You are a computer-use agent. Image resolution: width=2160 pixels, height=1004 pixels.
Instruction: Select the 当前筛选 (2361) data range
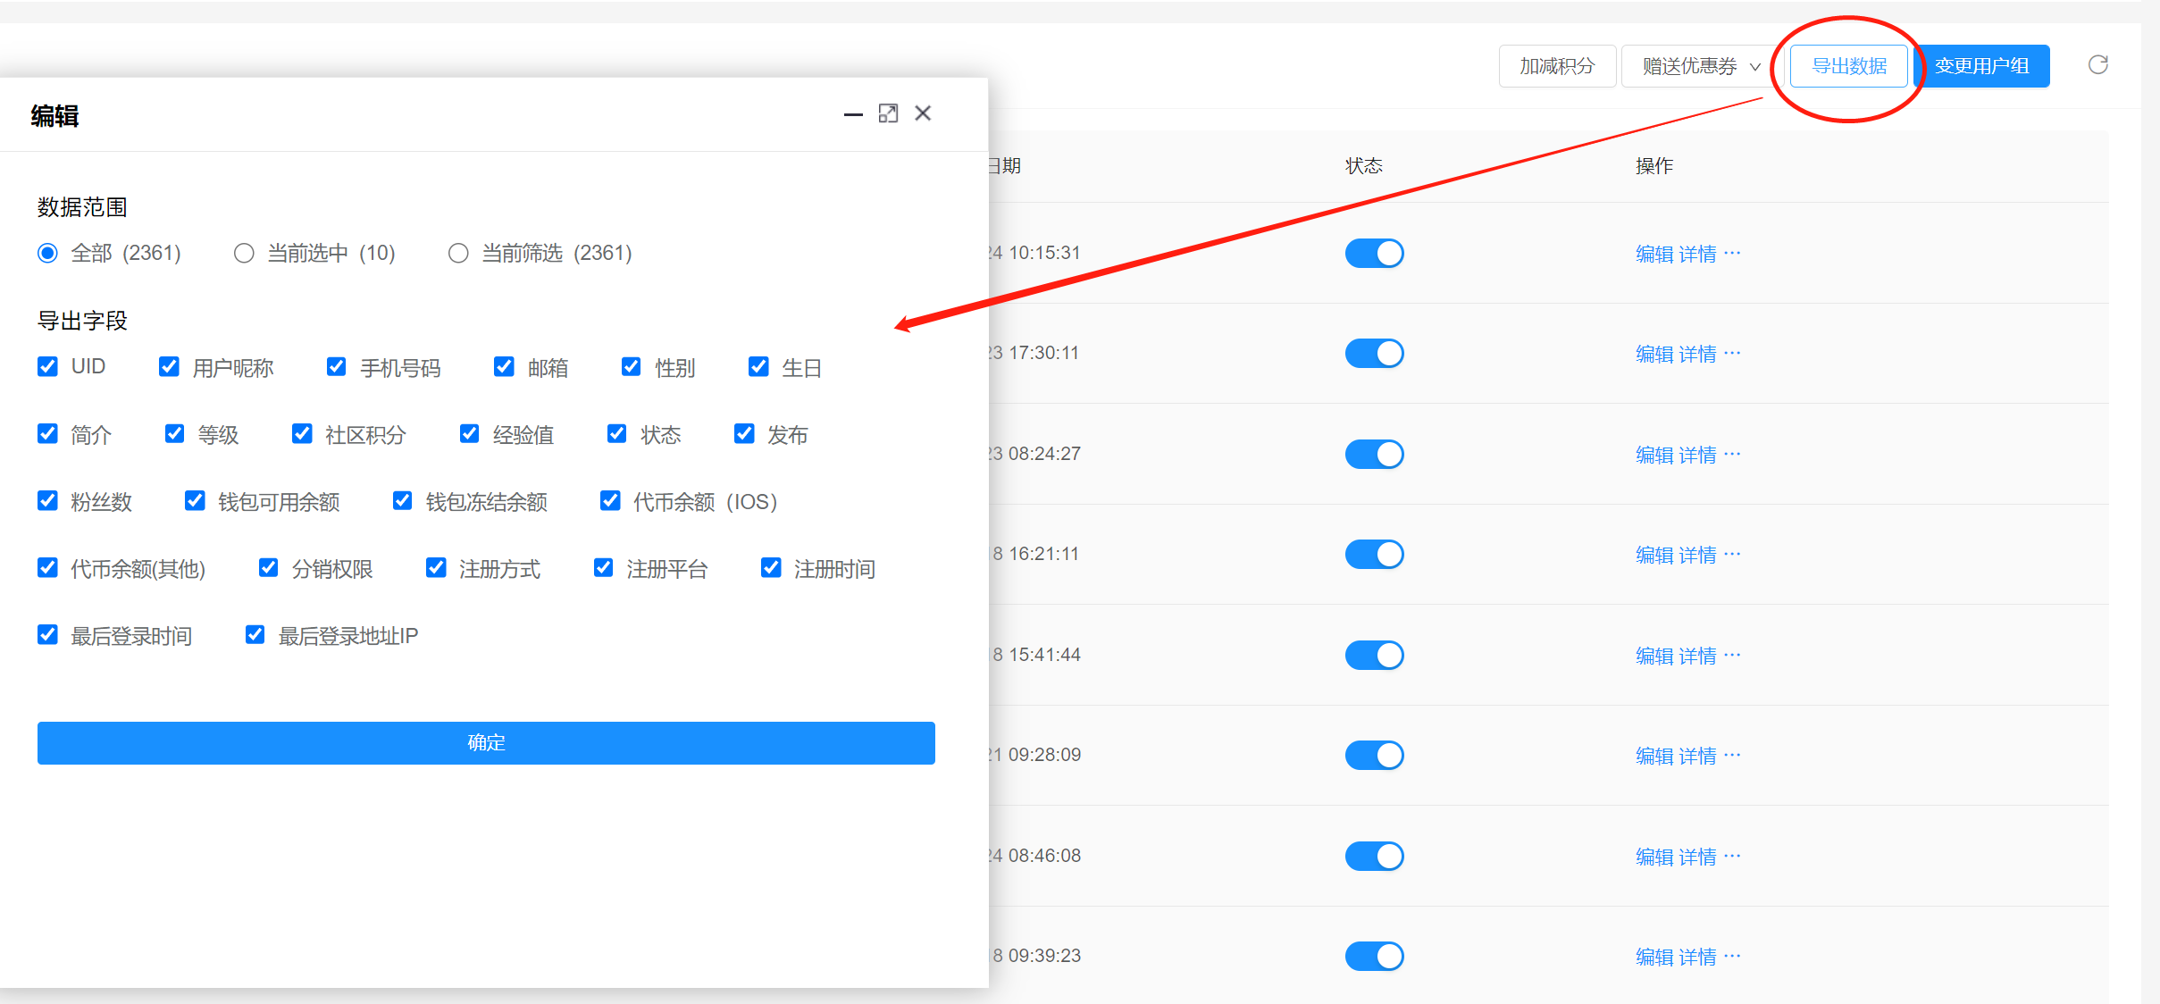(x=458, y=254)
